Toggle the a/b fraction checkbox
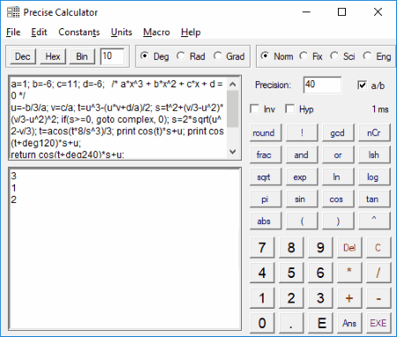The height and width of the screenshot is (337, 397). coord(371,86)
